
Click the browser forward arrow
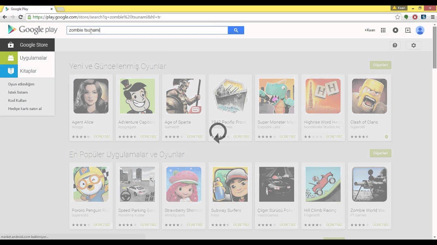[x=13, y=17]
